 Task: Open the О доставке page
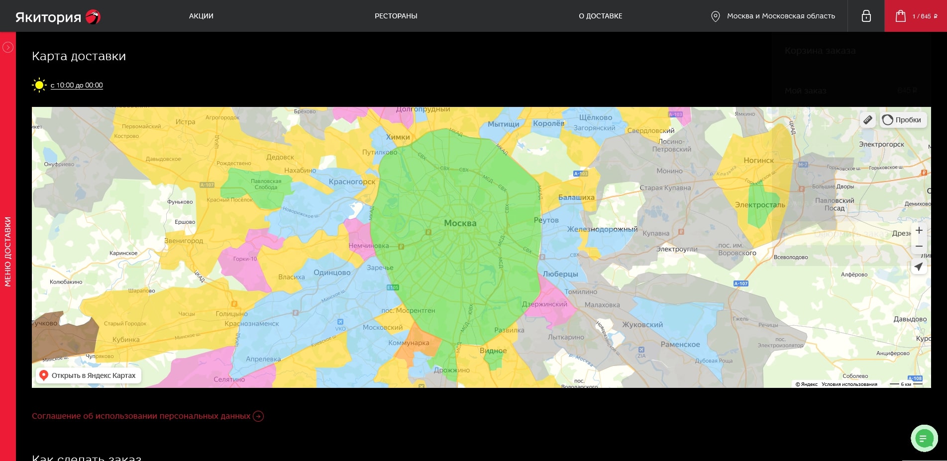tap(600, 16)
